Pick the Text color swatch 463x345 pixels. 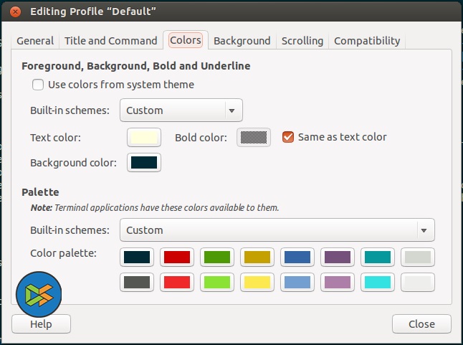point(144,137)
